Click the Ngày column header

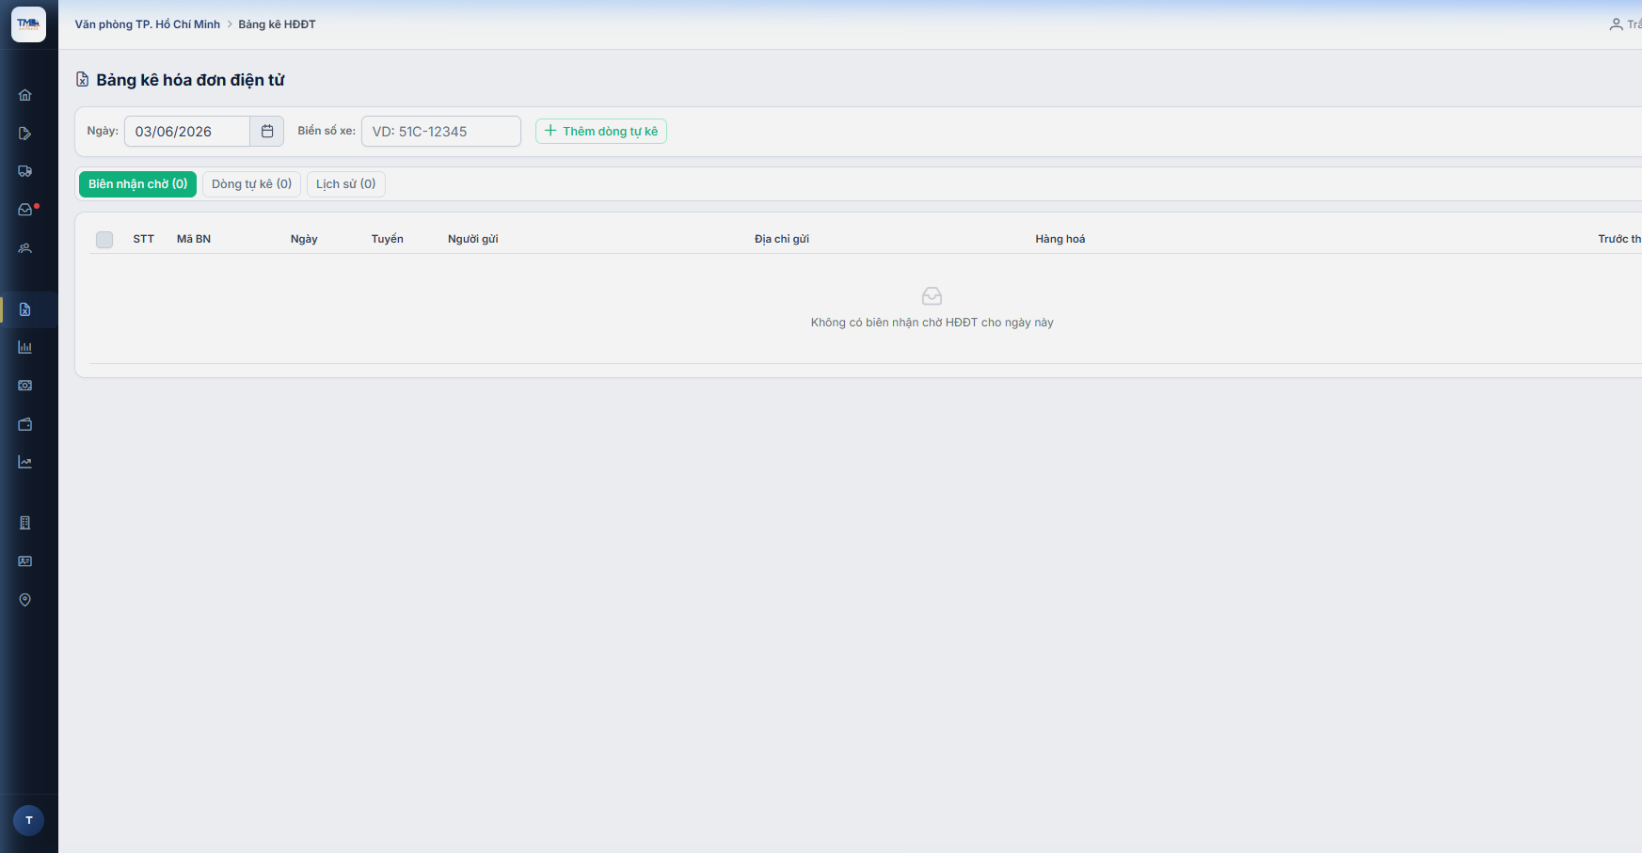(304, 239)
